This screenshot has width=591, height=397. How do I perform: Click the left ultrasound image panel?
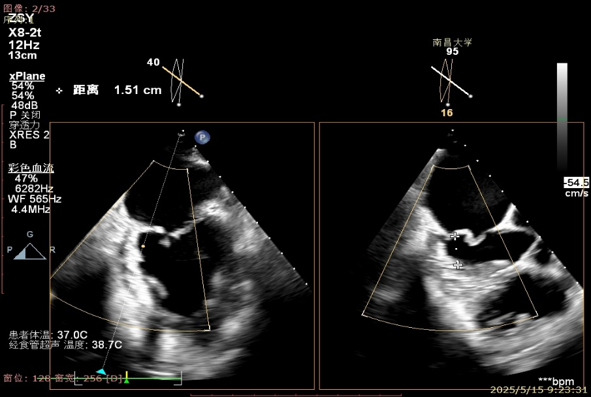[x=182, y=255]
